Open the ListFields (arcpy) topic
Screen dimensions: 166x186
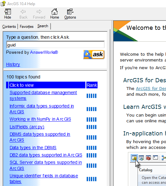(x=27, y=127)
